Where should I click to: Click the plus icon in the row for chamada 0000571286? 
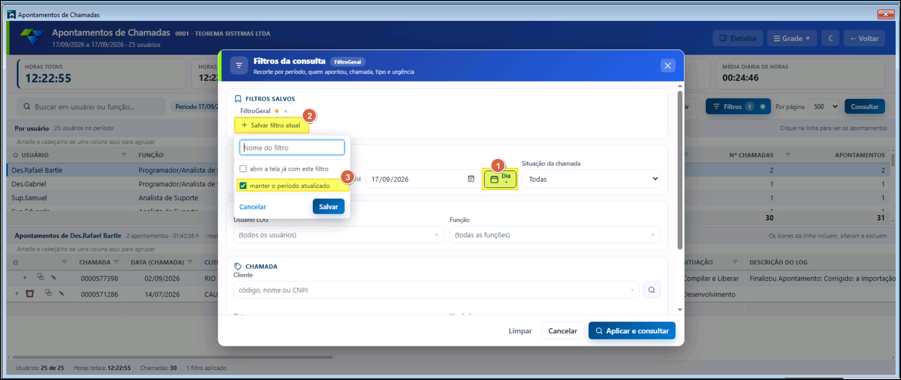point(17,293)
